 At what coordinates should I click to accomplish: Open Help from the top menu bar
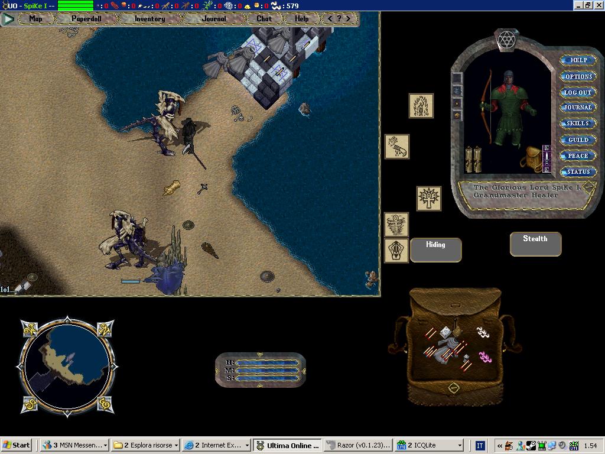point(302,18)
